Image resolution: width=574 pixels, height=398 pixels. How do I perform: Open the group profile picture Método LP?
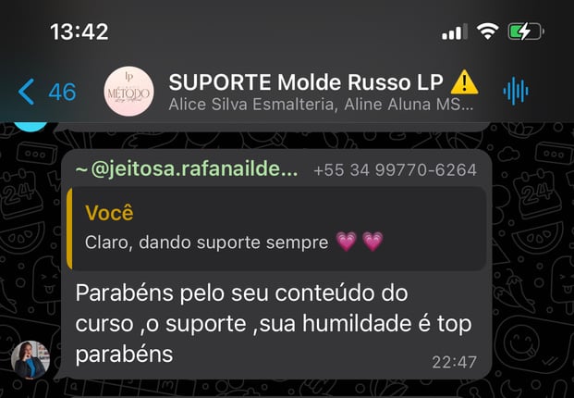point(128,92)
